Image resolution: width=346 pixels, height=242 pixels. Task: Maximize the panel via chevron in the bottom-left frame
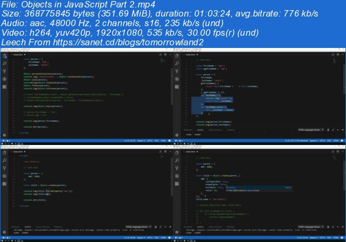tap(165, 227)
